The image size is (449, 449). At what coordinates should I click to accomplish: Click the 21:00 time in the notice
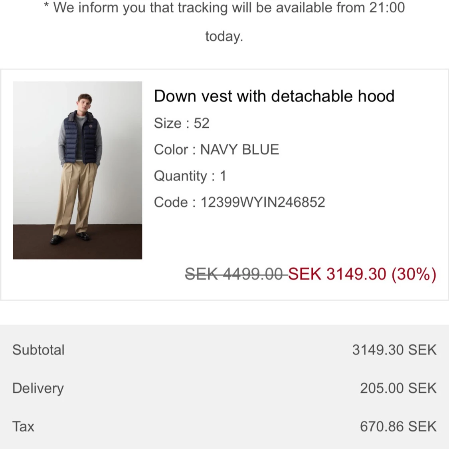(387, 8)
